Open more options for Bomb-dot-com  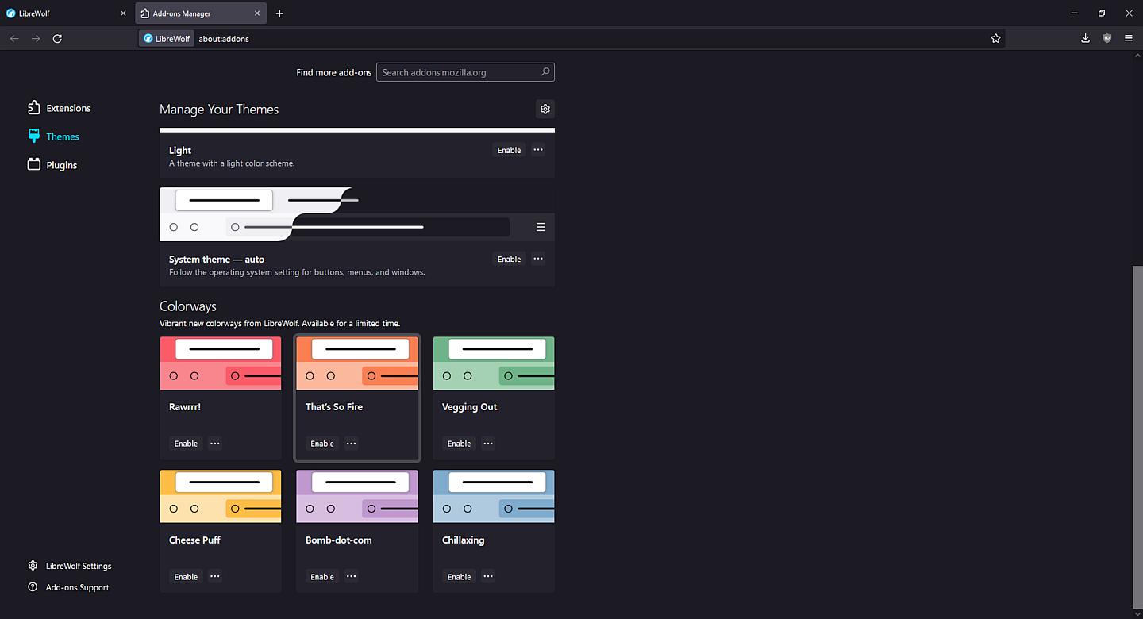(x=352, y=577)
